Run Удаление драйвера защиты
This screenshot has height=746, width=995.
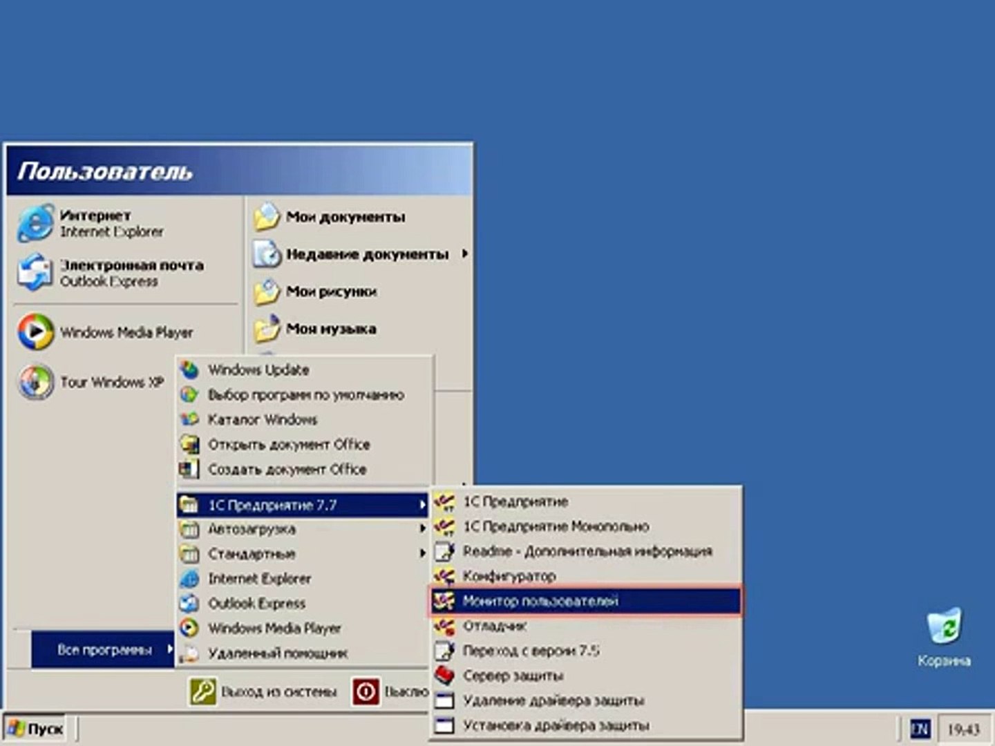pyautogui.click(x=586, y=700)
